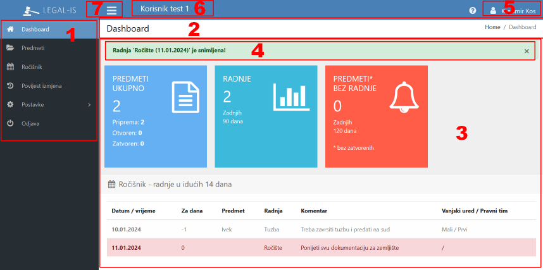Click the Odjava power icon
The image size is (543, 270).
(x=10, y=123)
